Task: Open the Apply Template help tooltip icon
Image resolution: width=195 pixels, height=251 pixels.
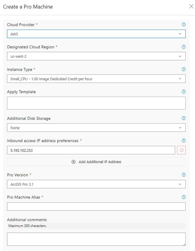Action: click(x=184, y=92)
